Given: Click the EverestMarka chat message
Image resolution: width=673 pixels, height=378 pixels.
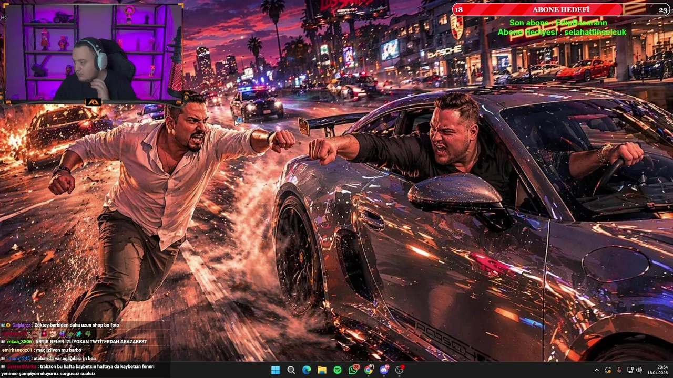Looking at the screenshot, I should point(78,370).
